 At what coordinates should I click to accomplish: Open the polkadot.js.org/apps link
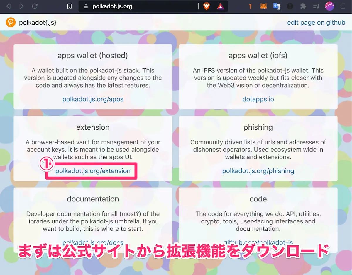click(x=93, y=99)
